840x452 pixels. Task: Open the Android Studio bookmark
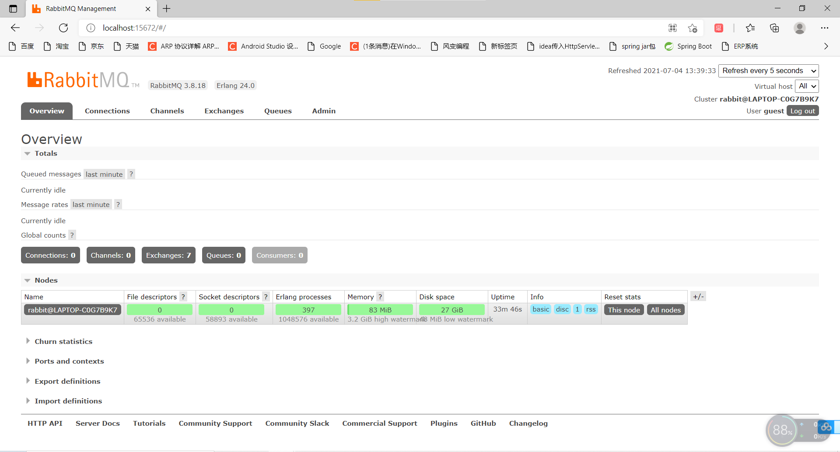point(263,46)
